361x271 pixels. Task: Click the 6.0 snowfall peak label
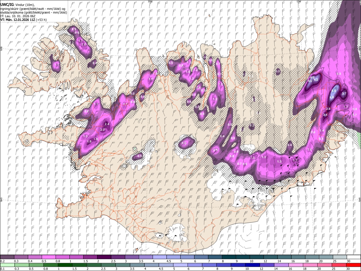point(334,91)
